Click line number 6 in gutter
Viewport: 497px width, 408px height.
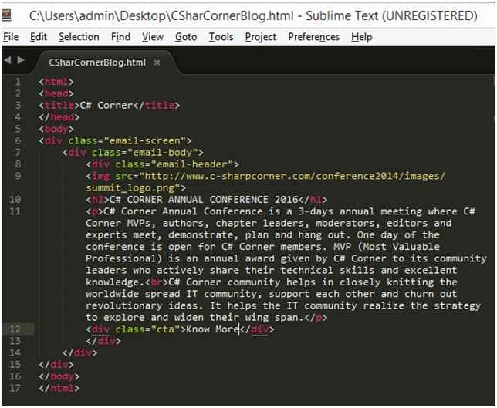pyautogui.click(x=18, y=141)
